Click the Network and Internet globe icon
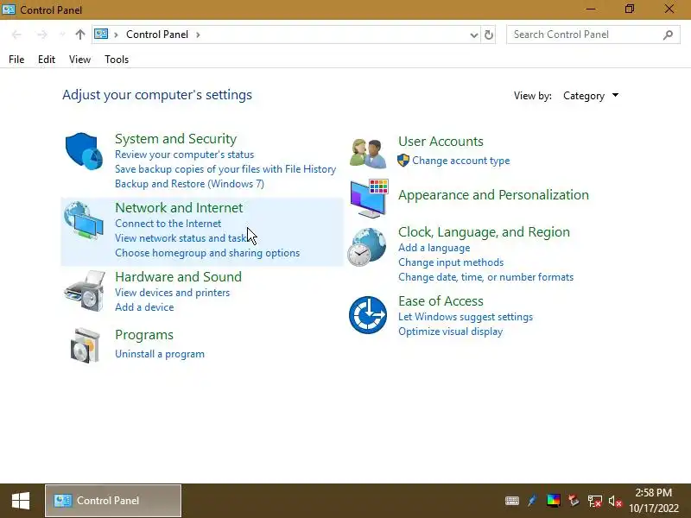 pyautogui.click(x=84, y=220)
